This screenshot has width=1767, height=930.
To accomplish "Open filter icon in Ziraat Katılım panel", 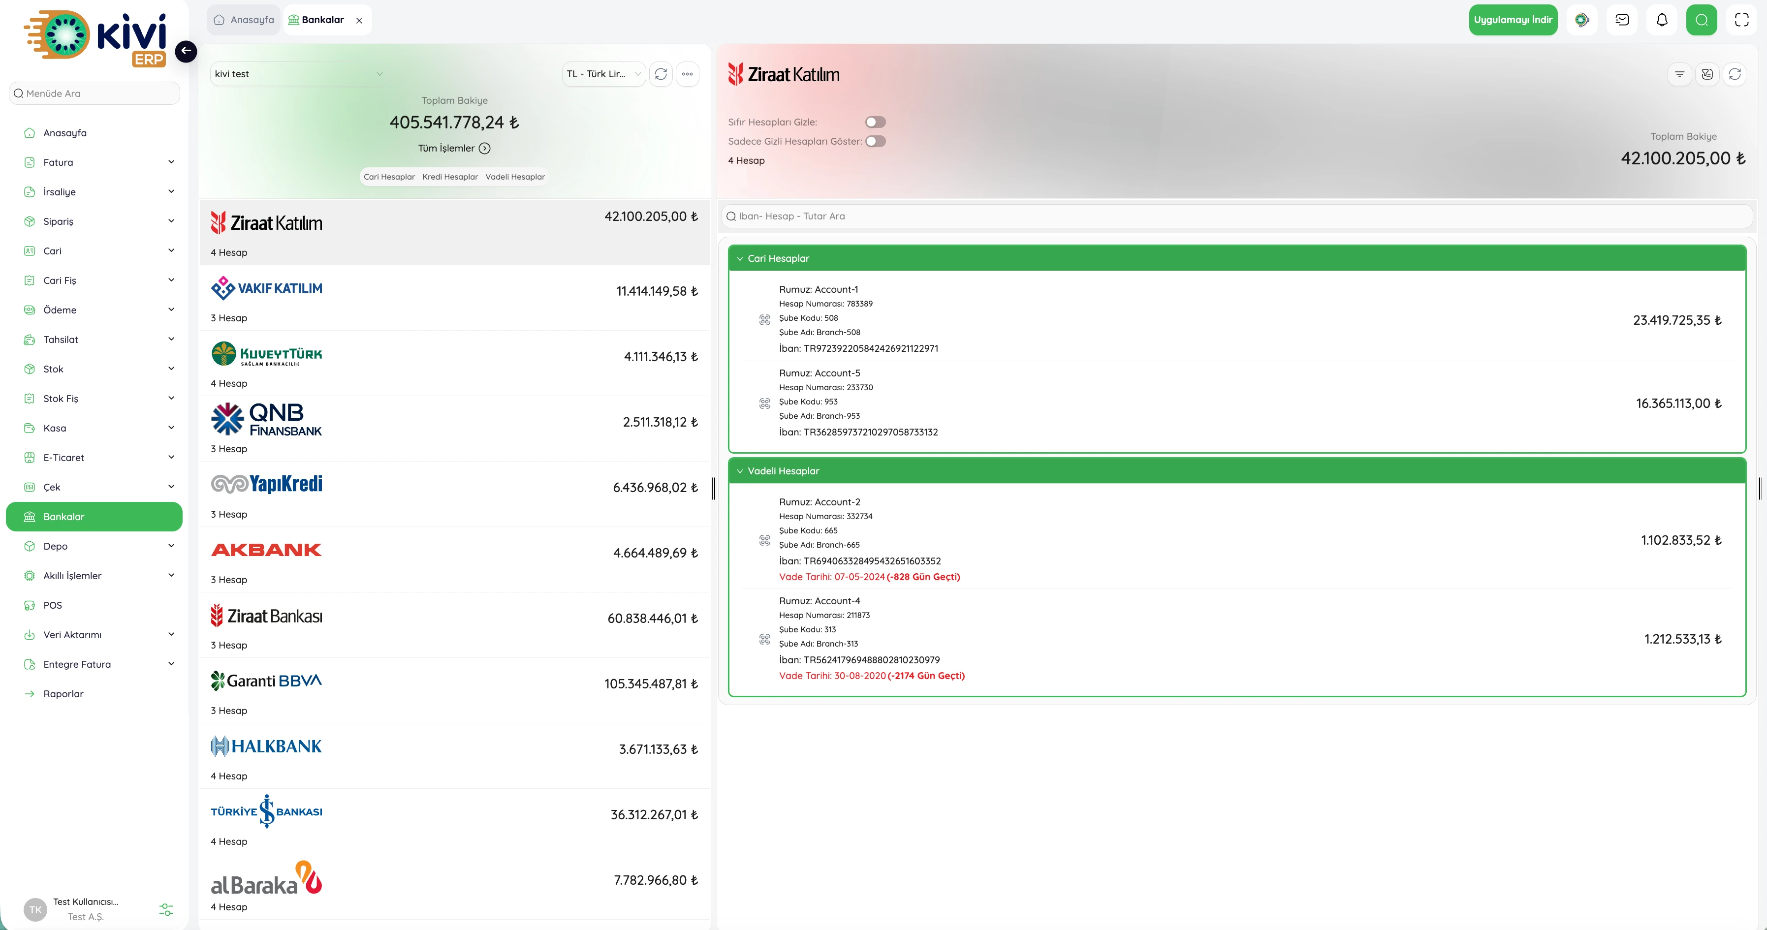I will coord(1679,74).
